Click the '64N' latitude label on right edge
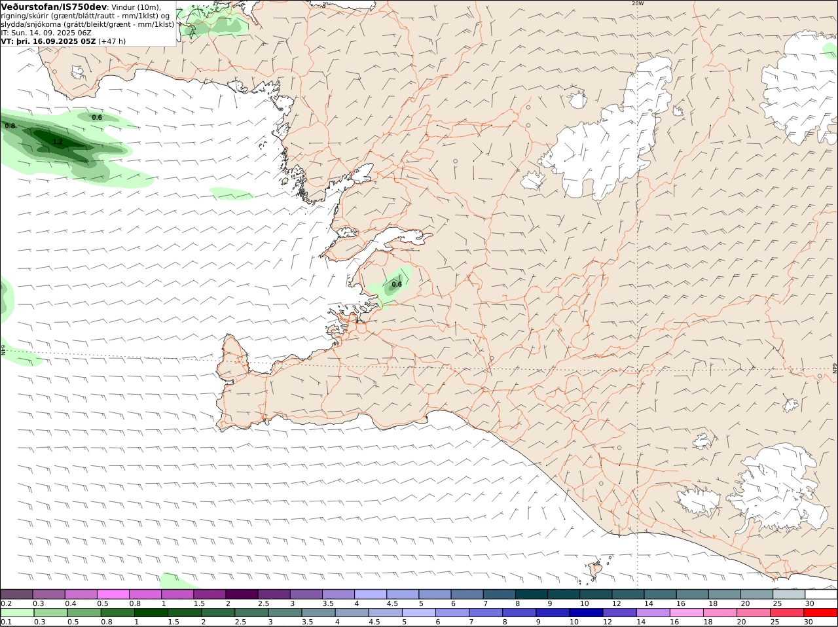 click(x=835, y=368)
